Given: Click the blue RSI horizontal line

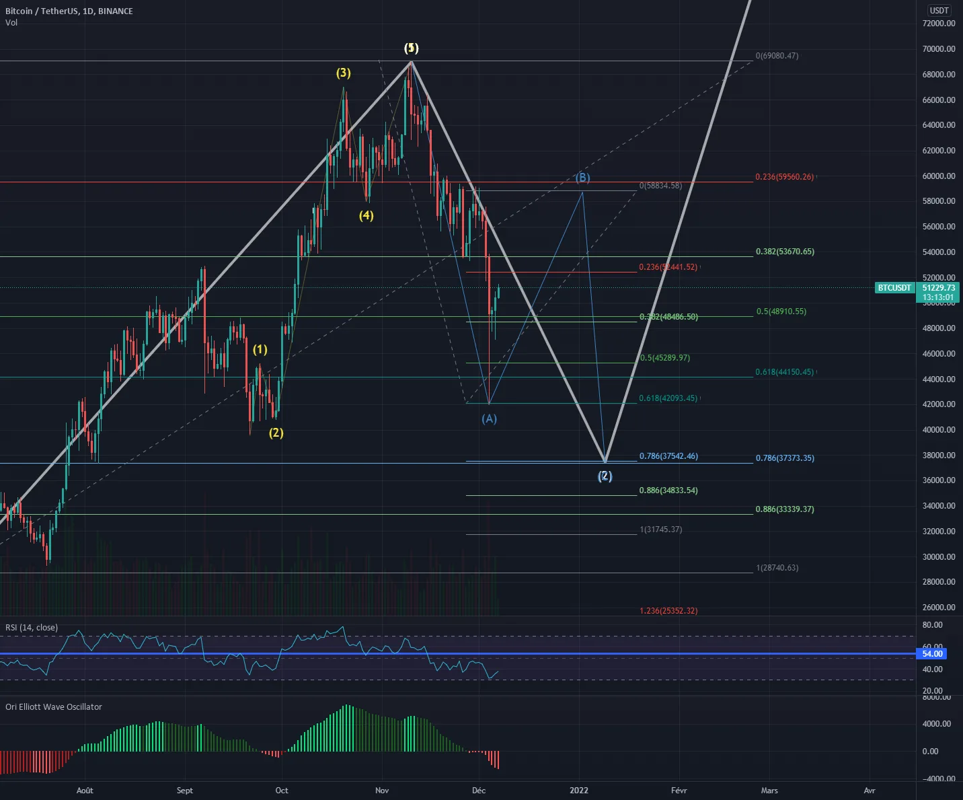Looking at the screenshot, I should (x=457, y=654).
